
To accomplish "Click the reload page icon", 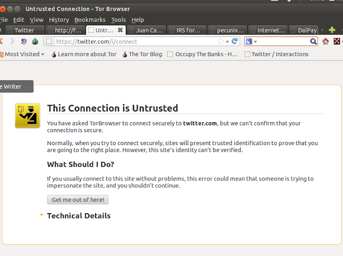I will [235, 41].
